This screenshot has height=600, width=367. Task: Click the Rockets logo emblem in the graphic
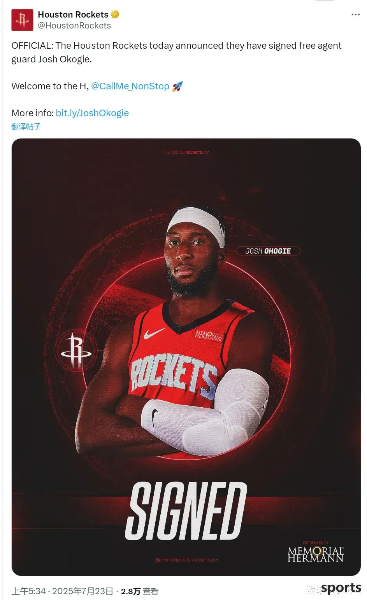[76, 350]
